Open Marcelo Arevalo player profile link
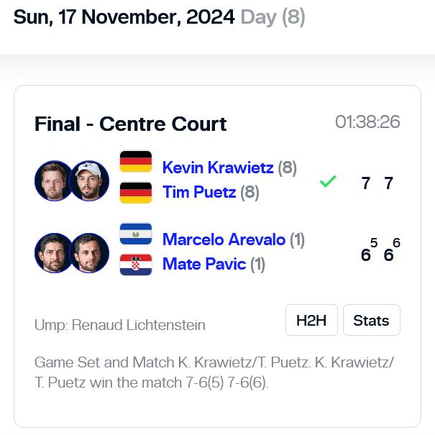This screenshot has width=435, height=435. [224, 239]
